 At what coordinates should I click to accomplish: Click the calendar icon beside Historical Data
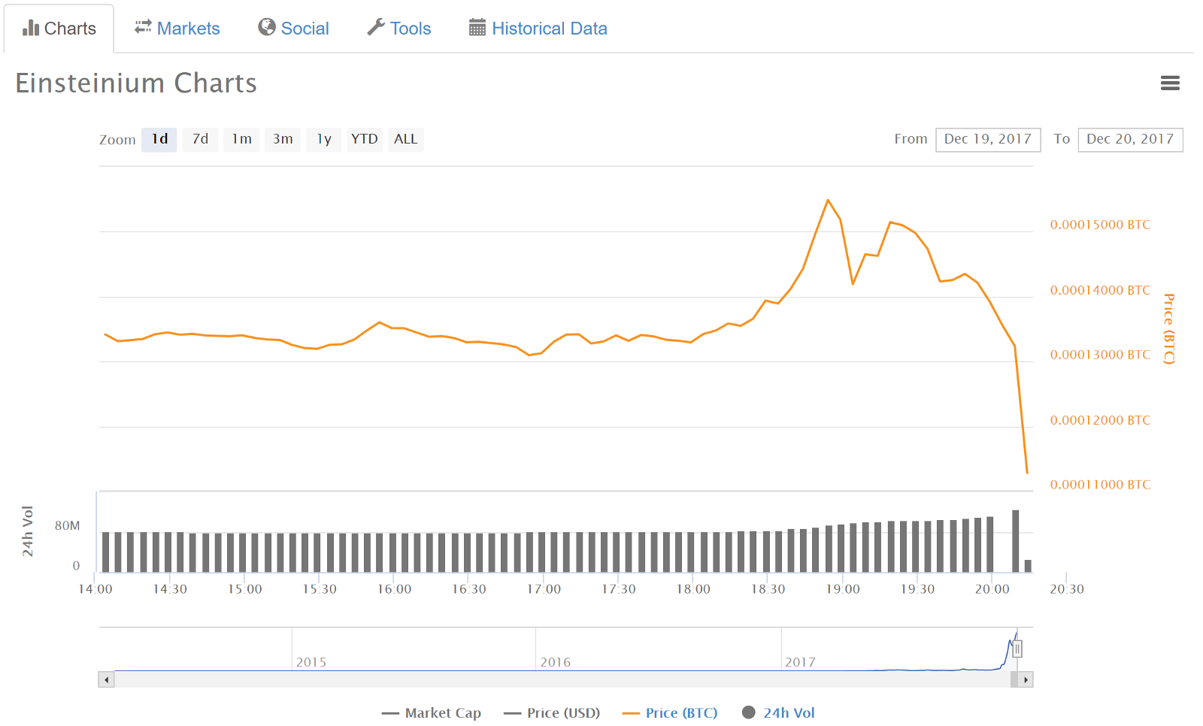[477, 29]
